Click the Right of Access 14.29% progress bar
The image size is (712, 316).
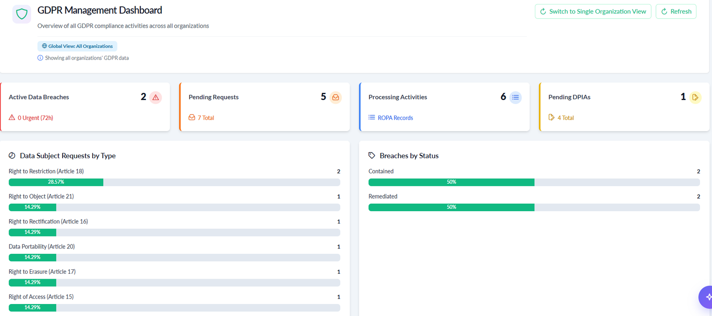(x=174, y=308)
